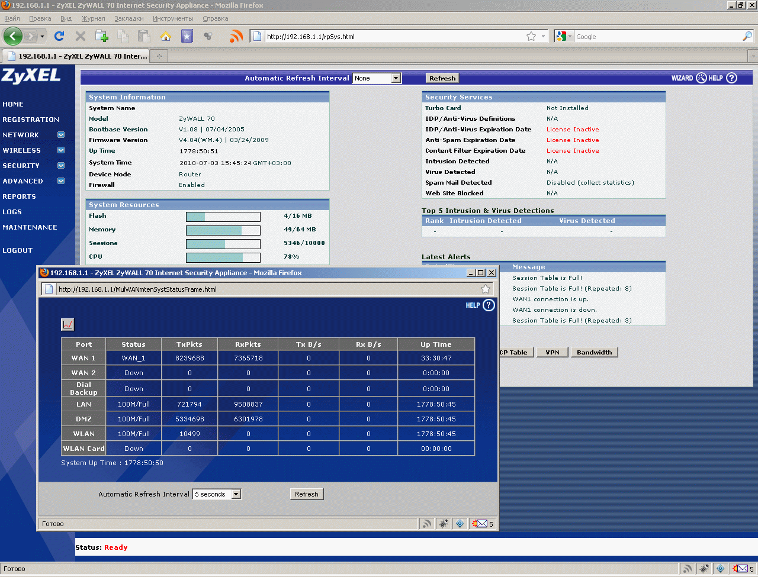Expand the WIRELESS navigation section
Viewport: 758px width, 577px height.
[x=61, y=150]
